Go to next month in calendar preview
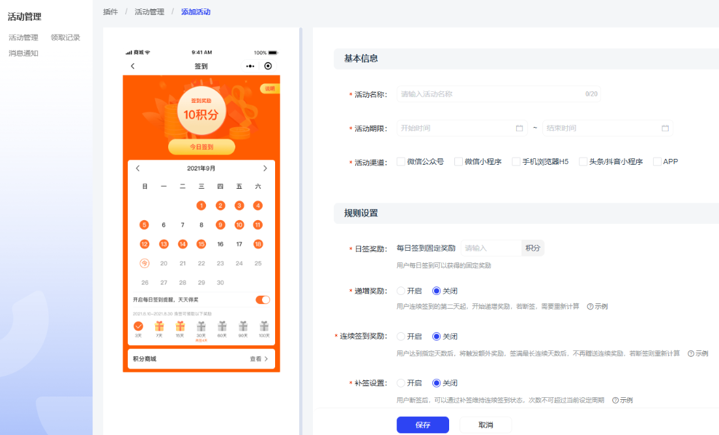Viewport: 719px width, 435px height. point(265,169)
